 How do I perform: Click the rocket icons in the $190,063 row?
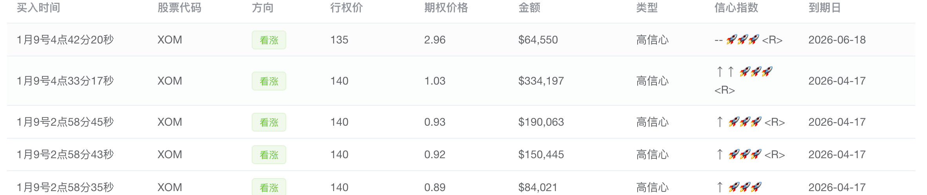point(745,122)
